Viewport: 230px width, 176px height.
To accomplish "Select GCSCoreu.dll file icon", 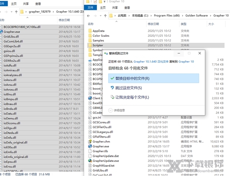I will tap(90, 122).
